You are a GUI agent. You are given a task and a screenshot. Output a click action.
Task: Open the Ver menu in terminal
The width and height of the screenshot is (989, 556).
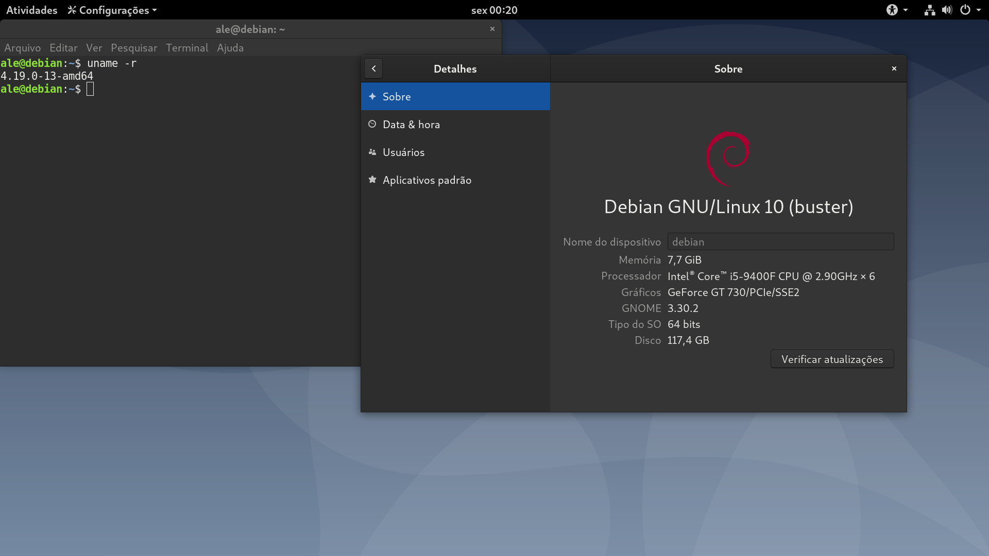tap(94, 48)
